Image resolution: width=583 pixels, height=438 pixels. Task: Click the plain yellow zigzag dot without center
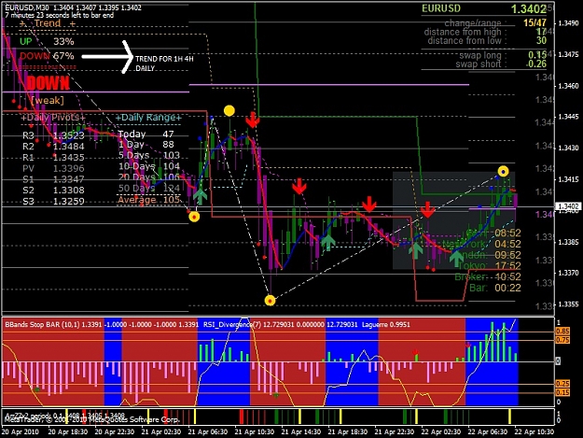click(229, 110)
